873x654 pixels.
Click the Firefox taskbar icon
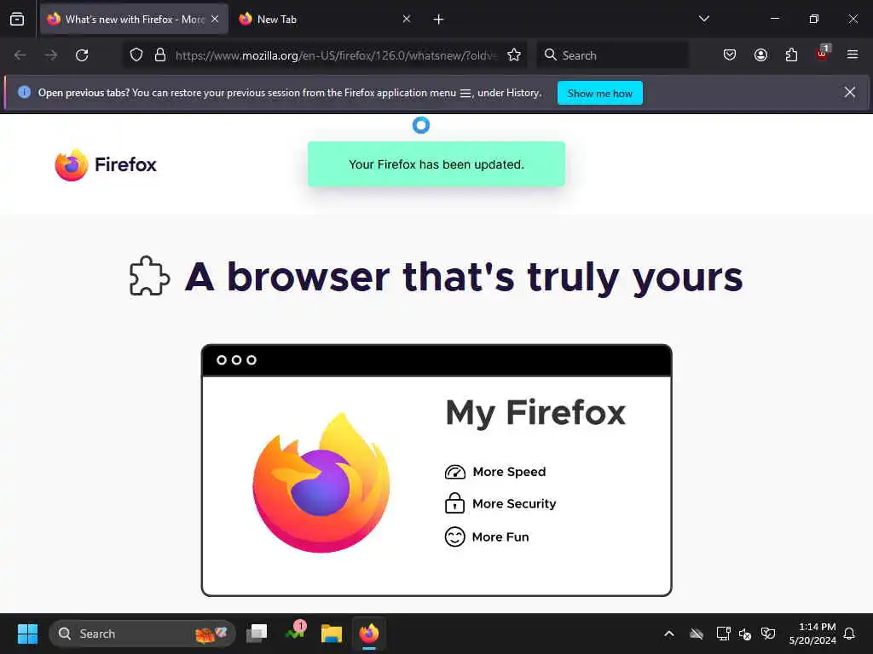[x=368, y=634]
